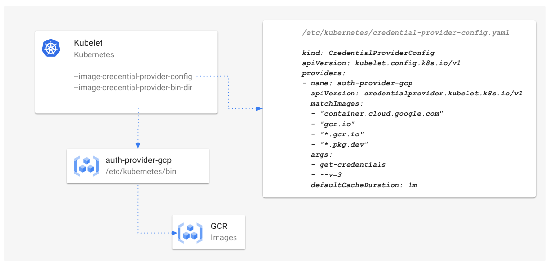Click the defaultCacheDuration: 1m line
The width and height of the screenshot is (556, 268).
point(364,185)
